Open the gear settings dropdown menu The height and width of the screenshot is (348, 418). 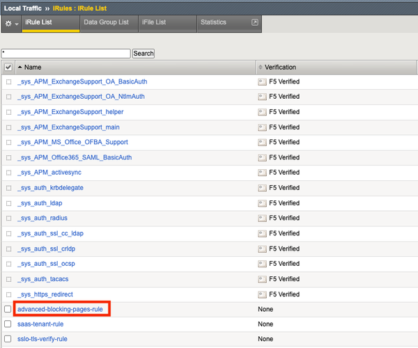11,23
